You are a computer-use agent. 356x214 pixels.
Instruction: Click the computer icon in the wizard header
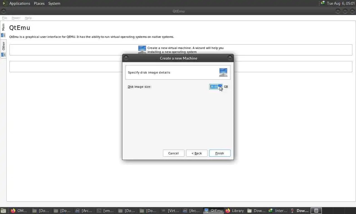click(x=223, y=72)
